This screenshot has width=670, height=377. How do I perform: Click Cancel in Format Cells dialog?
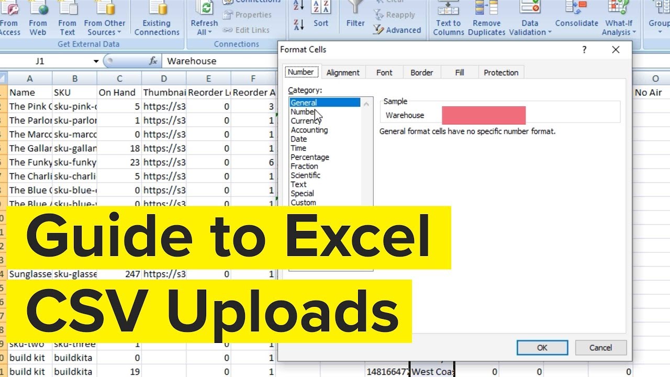pyautogui.click(x=600, y=348)
